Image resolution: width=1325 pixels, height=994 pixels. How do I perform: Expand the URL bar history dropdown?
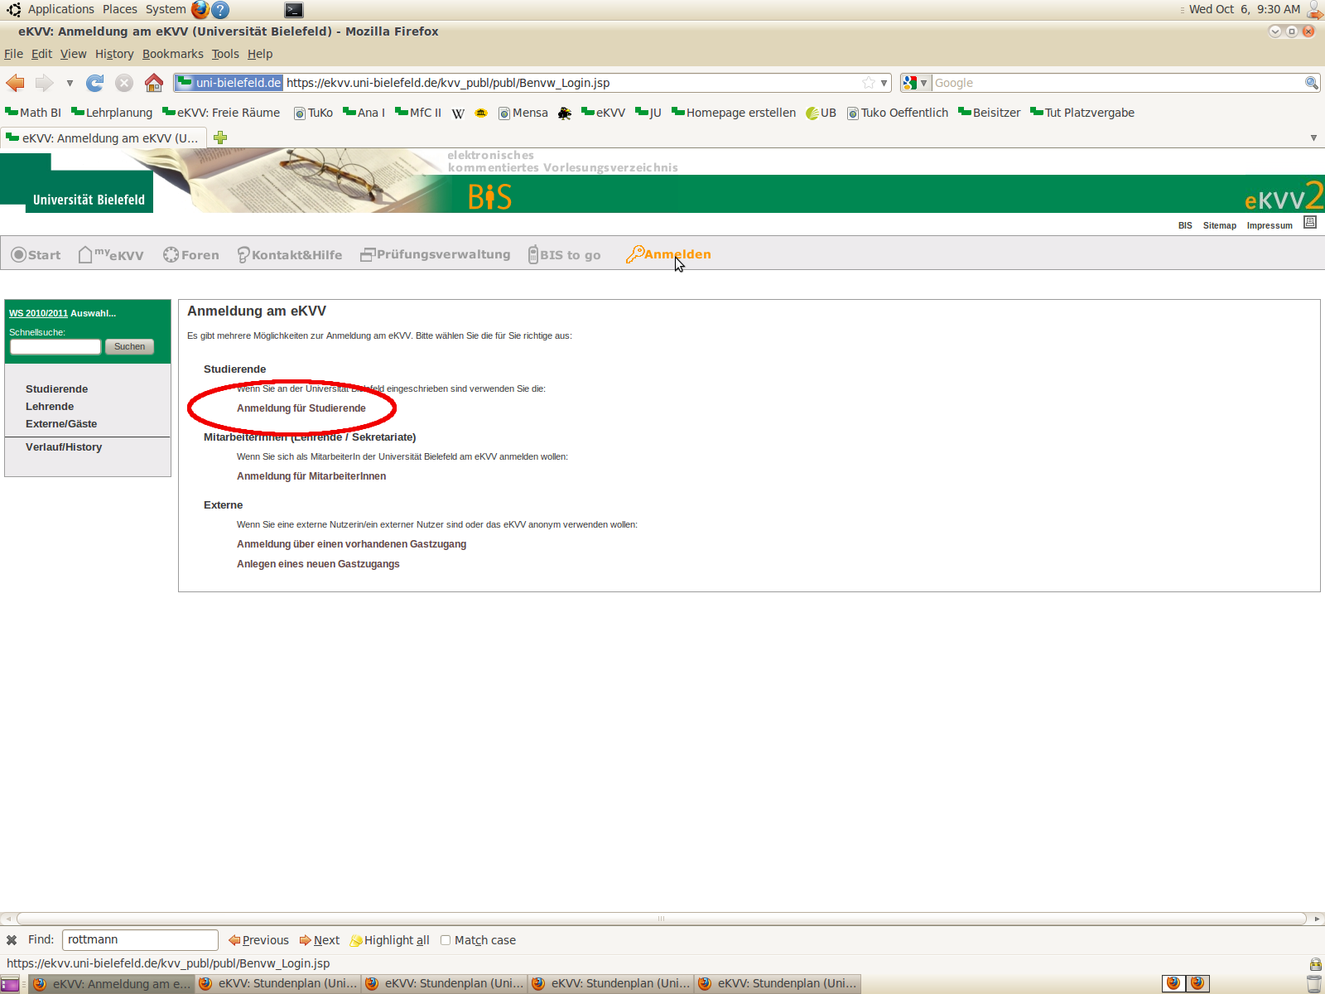(884, 83)
